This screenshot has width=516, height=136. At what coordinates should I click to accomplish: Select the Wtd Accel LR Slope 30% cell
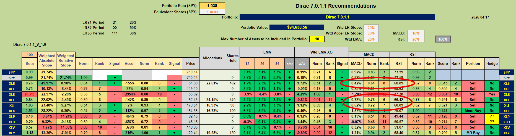[371, 33]
